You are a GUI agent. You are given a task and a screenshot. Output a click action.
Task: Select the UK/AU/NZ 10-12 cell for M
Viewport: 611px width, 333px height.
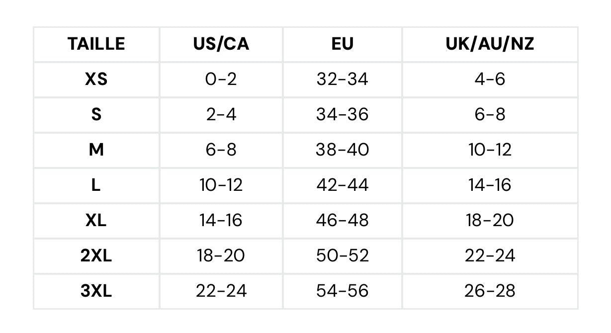(x=490, y=150)
